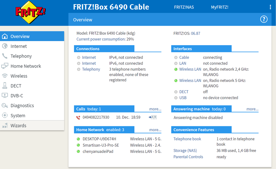Image resolution: width=276 pixels, height=169 pixels.
Task: Open the three-dot options menu
Action: point(270,7)
